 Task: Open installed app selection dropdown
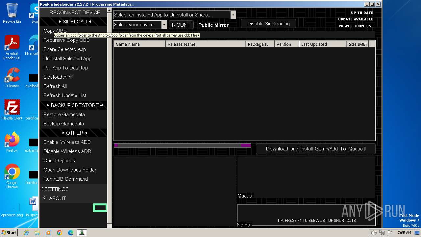pos(174,15)
